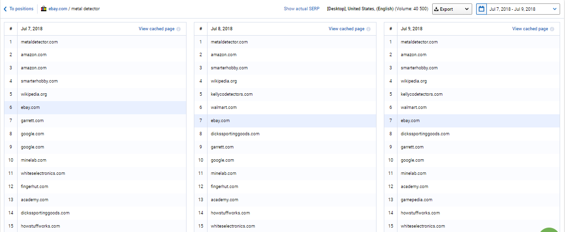Click the calendar icon on date range
Image resolution: width=565 pixels, height=232 pixels.
[x=481, y=9]
